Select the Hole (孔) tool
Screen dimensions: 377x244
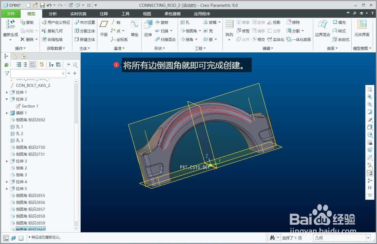(185, 22)
